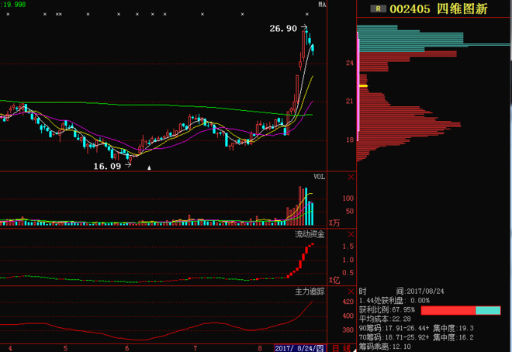Image resolution: width=512 pixels, height=352 pixels.
Task: Select the VOL indicator label
Action: pos(319,178)
